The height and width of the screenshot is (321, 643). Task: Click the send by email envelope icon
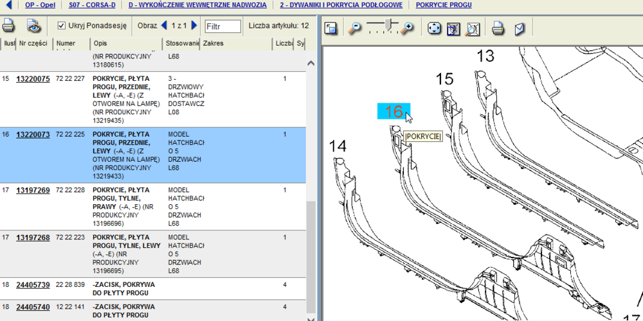(519, 28)
